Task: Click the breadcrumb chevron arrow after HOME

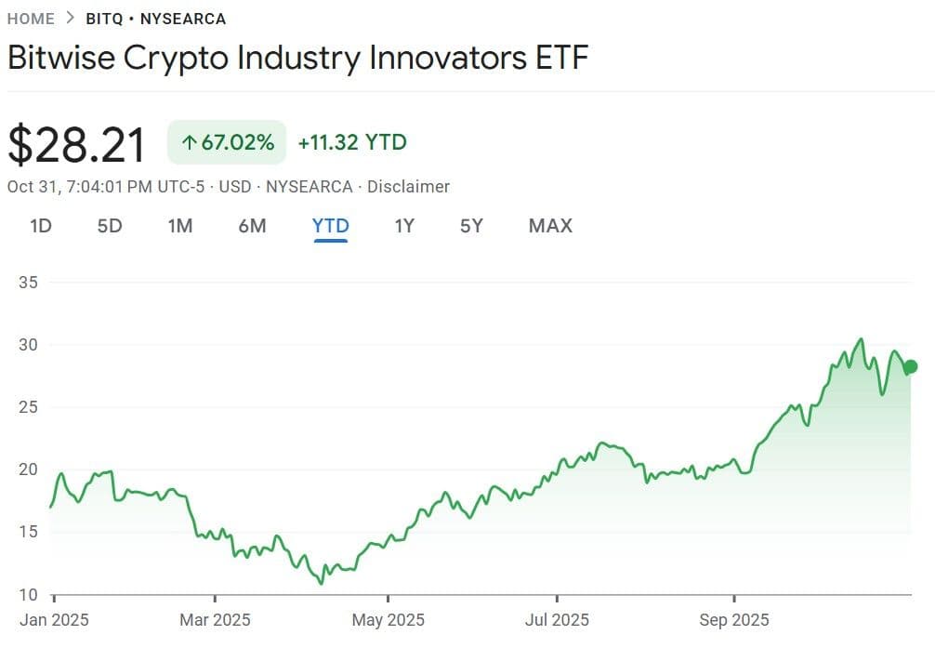Action: [72, 19]
